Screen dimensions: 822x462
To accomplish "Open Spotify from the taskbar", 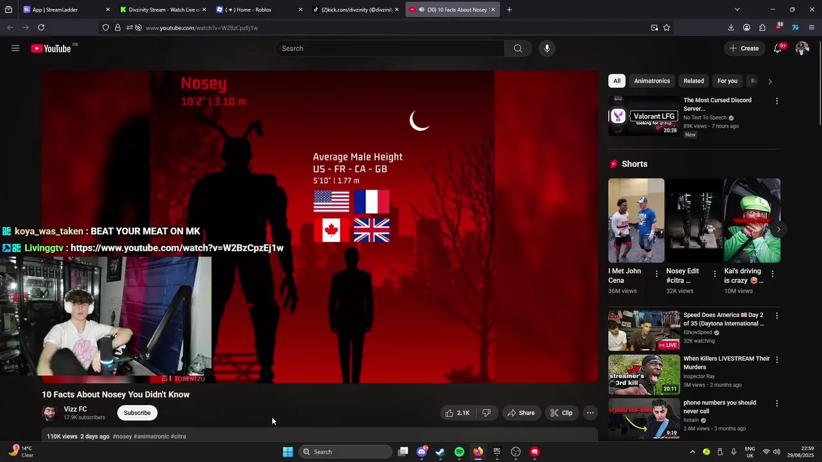I will tap(459, 452).
